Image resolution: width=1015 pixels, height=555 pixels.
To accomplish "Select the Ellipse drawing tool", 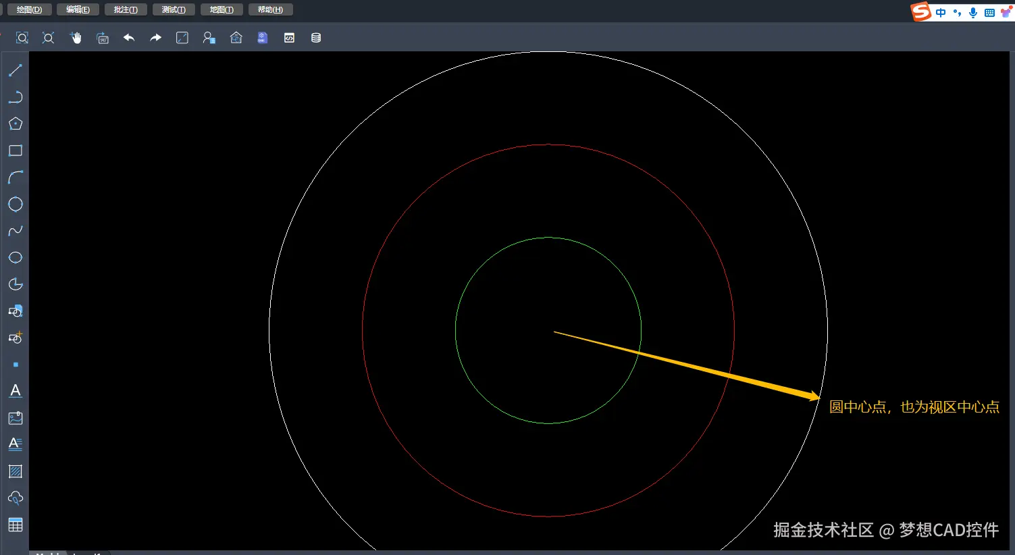I will 16,257.
